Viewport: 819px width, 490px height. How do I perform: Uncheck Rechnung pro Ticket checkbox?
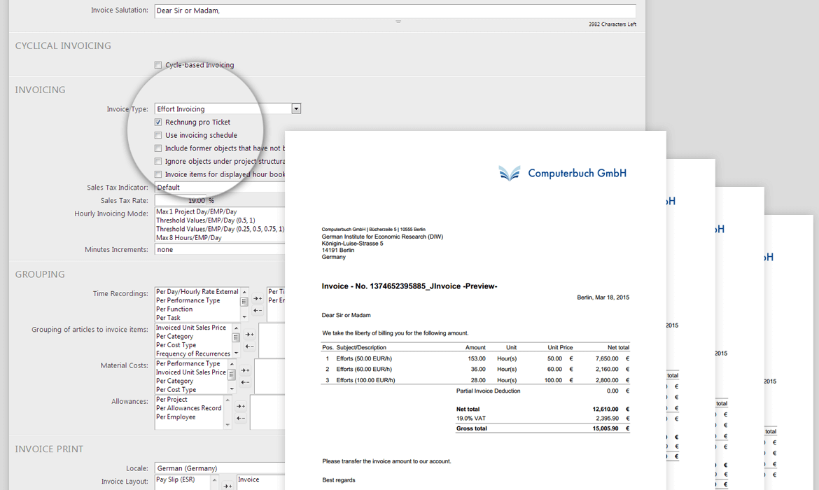point(158,122)
